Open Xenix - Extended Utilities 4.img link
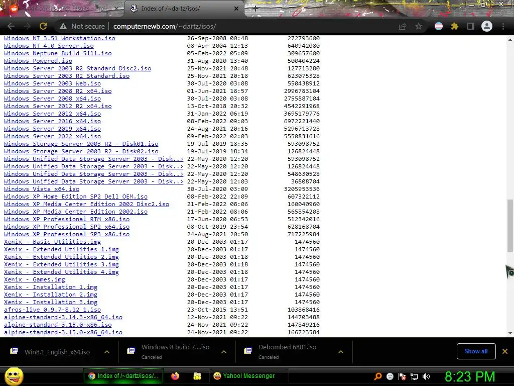514x386 pixels. click(61, 272)
